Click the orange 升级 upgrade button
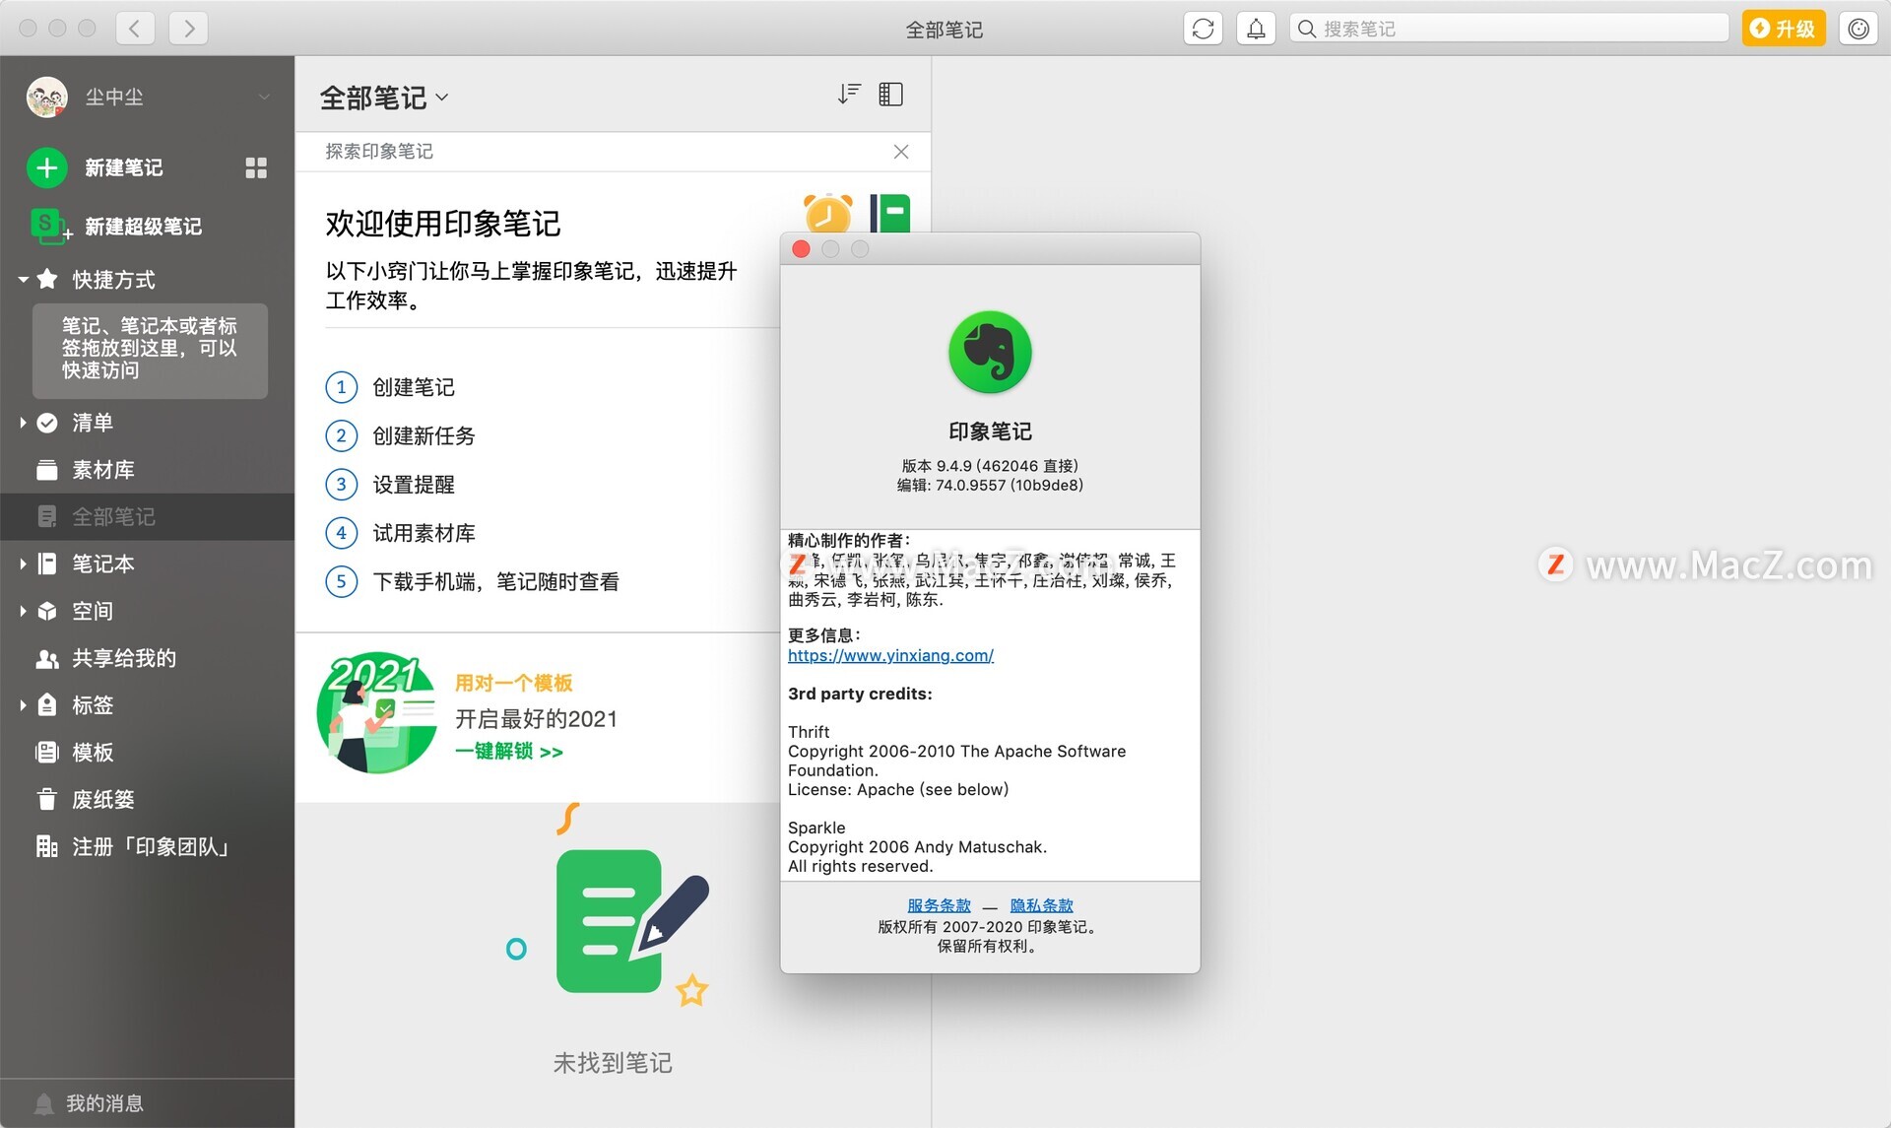1891x1128 pixels. [x=1784, y=29]
